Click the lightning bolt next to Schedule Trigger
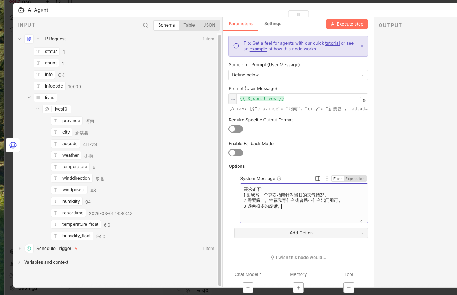457x295 pixels. click(x=76, y=249)
